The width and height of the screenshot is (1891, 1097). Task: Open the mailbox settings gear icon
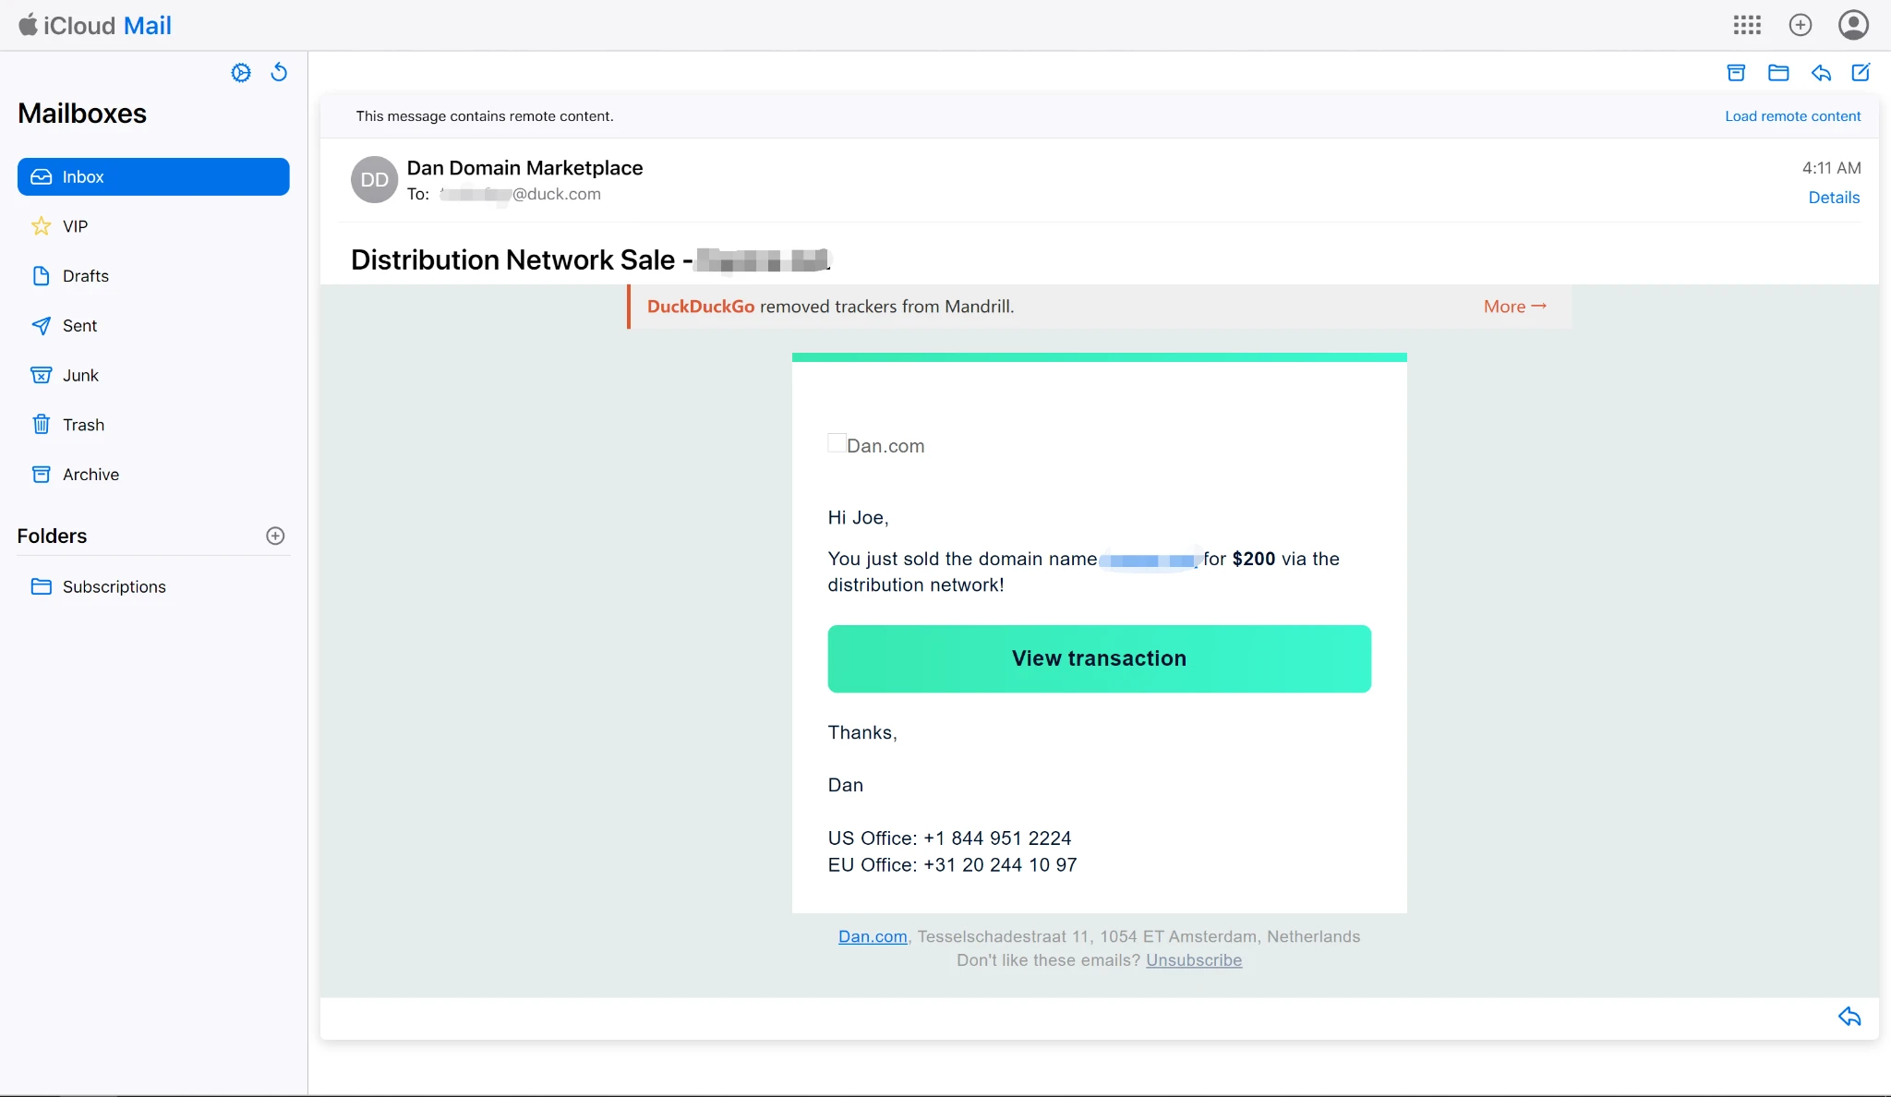point(241,73)
